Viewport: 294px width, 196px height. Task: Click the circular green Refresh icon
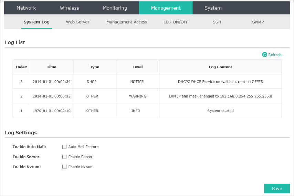[264, 54]
